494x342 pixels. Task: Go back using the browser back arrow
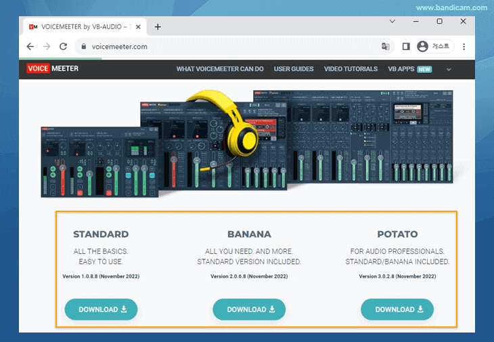[30, 47]
